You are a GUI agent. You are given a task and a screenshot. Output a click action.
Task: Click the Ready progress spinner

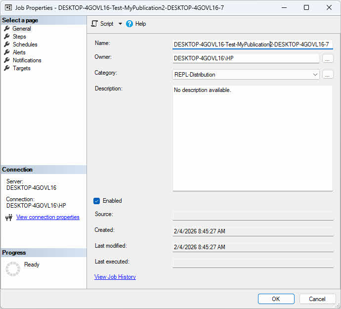13,269
